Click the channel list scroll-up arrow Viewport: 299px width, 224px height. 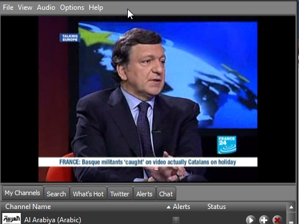point(291,207)
